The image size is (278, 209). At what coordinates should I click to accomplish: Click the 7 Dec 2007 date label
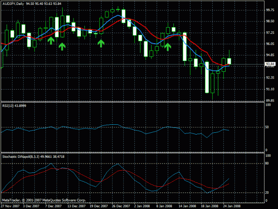(53, 206)
